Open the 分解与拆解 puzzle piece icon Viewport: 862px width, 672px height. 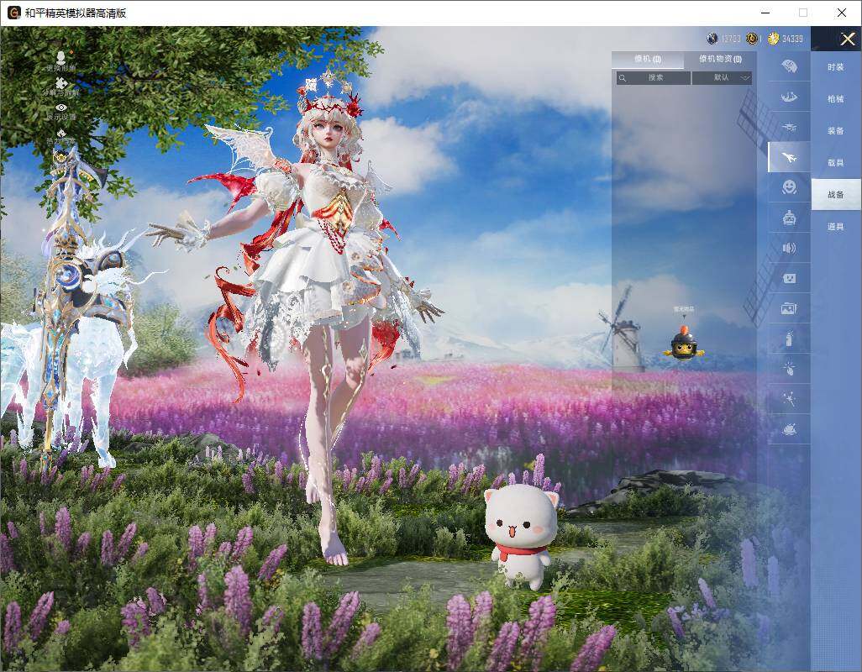(x=61, y=83)
